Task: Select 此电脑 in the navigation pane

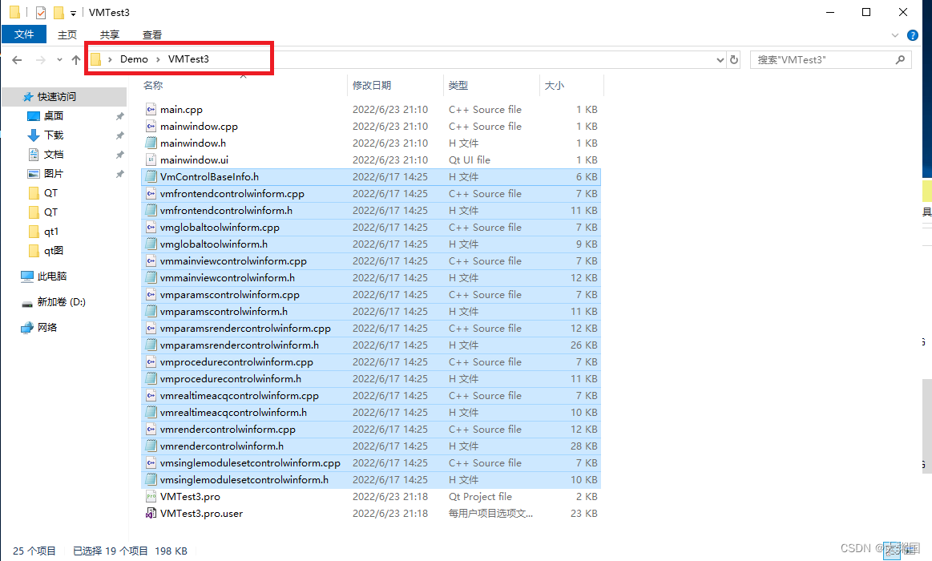Action: coord(52,276)
